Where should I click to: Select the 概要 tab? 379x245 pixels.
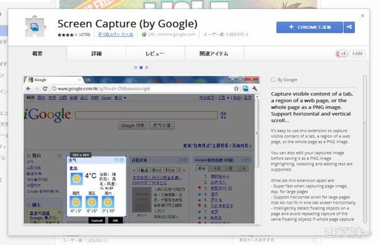tap(37, 54)
